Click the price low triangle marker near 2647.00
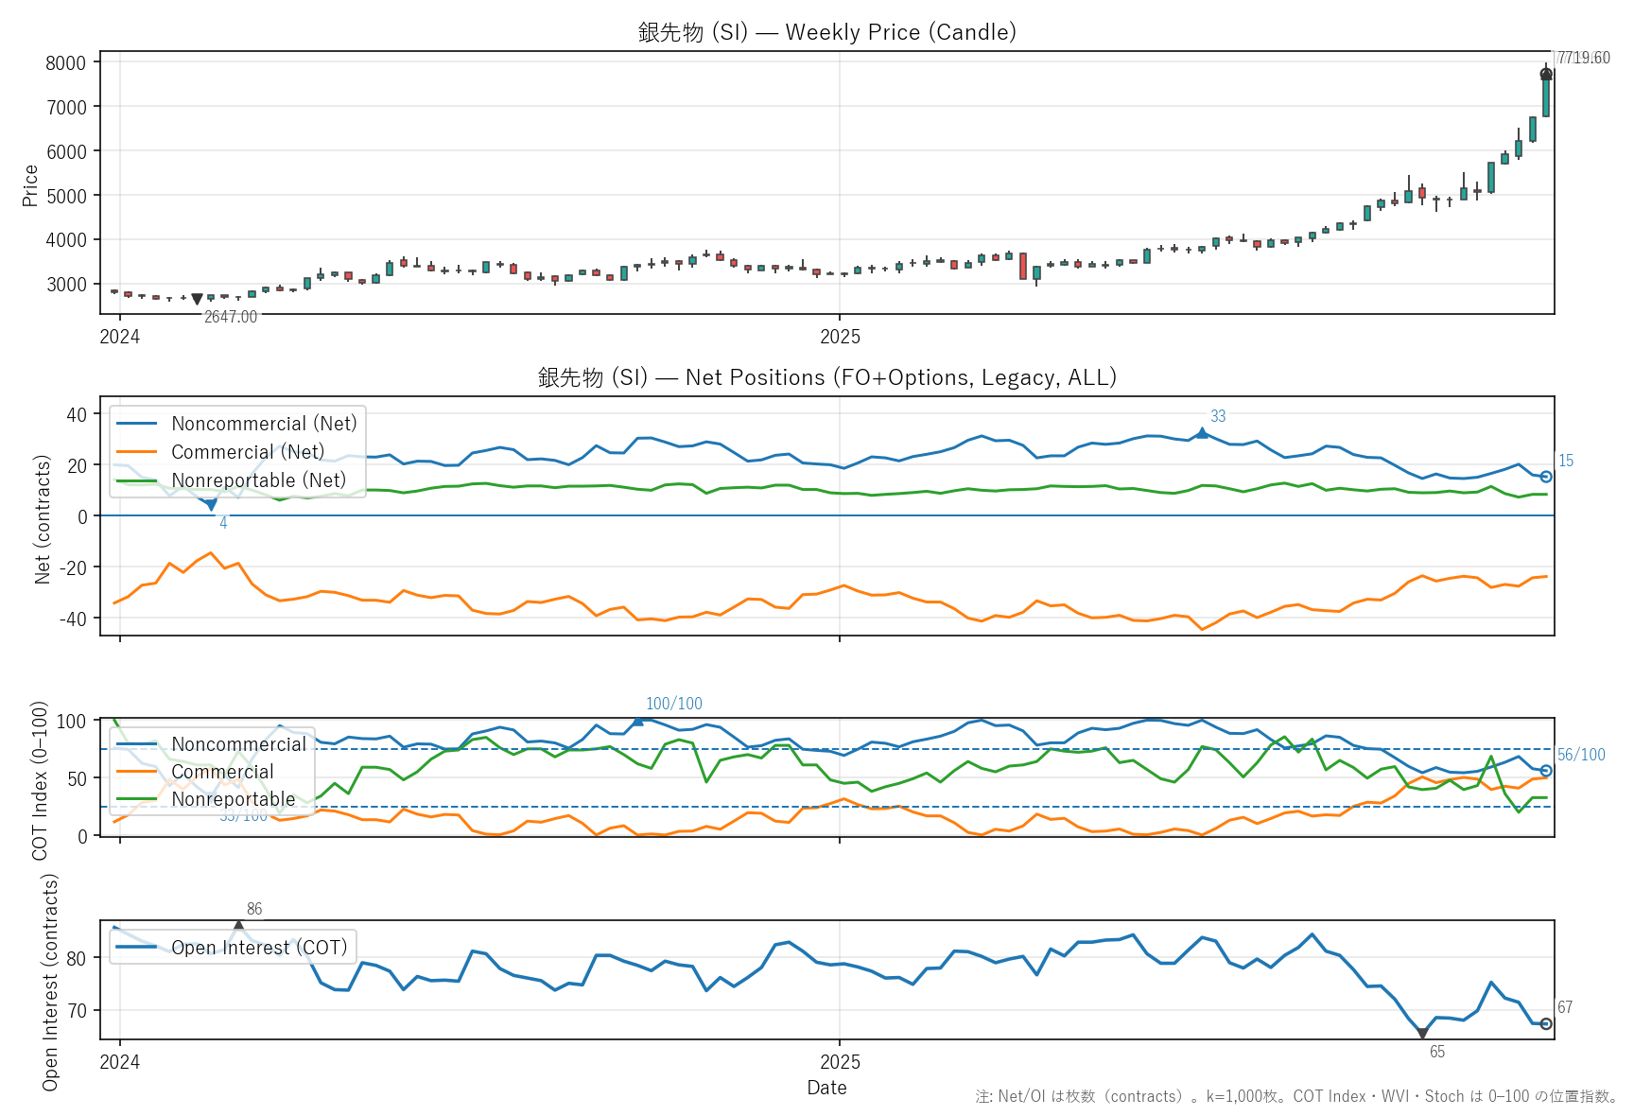The image size is (1634, 1116). 197,300
